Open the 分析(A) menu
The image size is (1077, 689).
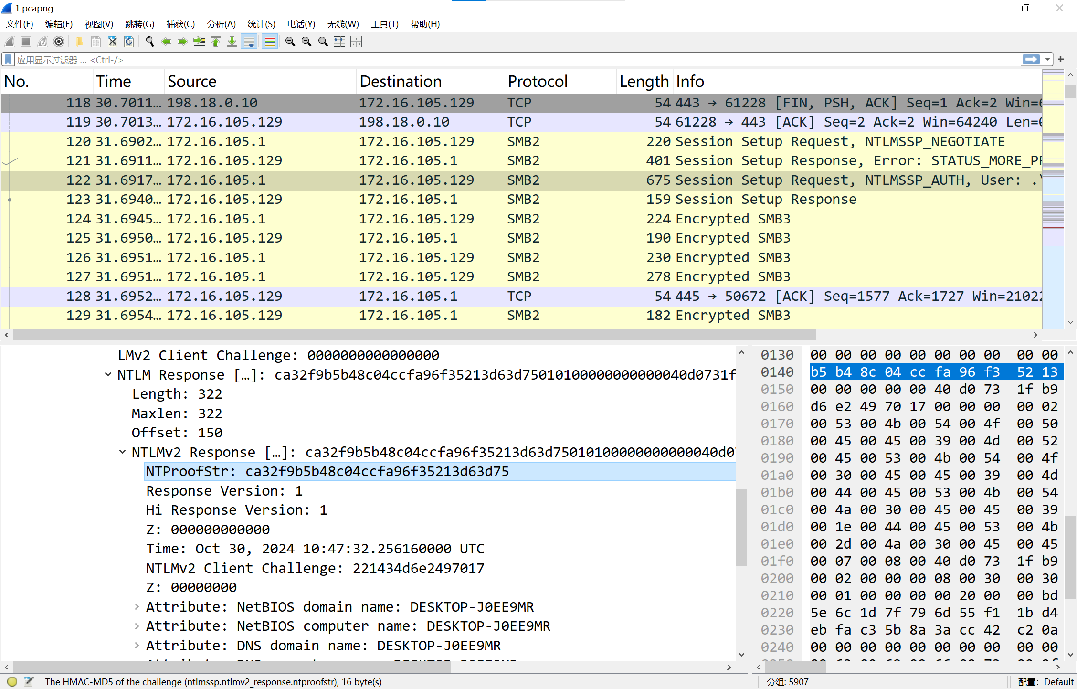[x=222, y=24]
